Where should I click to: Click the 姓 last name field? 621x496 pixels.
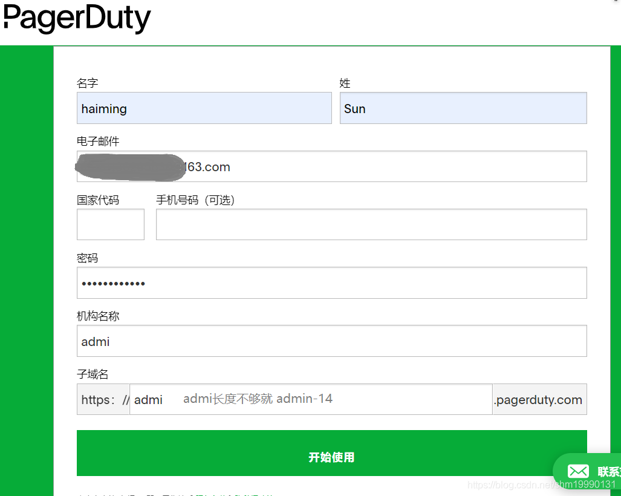(x=463, y=108)
